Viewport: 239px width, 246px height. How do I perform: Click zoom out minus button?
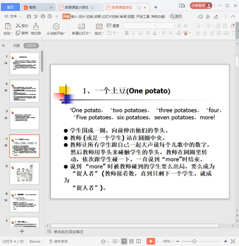[x=178, y=241]
